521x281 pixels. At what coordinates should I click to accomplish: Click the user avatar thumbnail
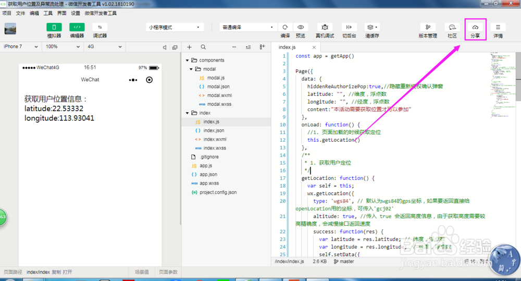click(x=10, y=29)
